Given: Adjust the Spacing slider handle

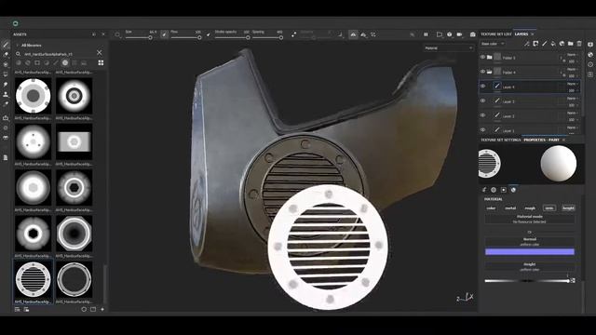Looking at the screenshot, I should pyautogui.click(x=281, y=37).
